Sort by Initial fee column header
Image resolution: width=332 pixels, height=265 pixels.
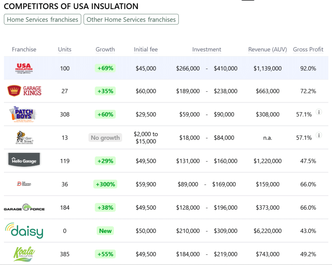146,50
